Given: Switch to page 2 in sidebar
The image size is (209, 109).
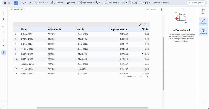Looking at the screenshot, I should (4, 19).
